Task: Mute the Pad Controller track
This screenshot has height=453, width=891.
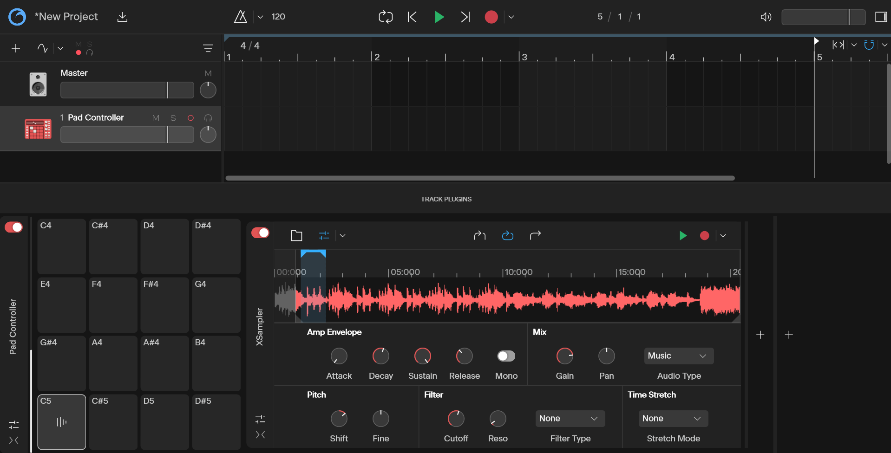Action: (156, 118)
